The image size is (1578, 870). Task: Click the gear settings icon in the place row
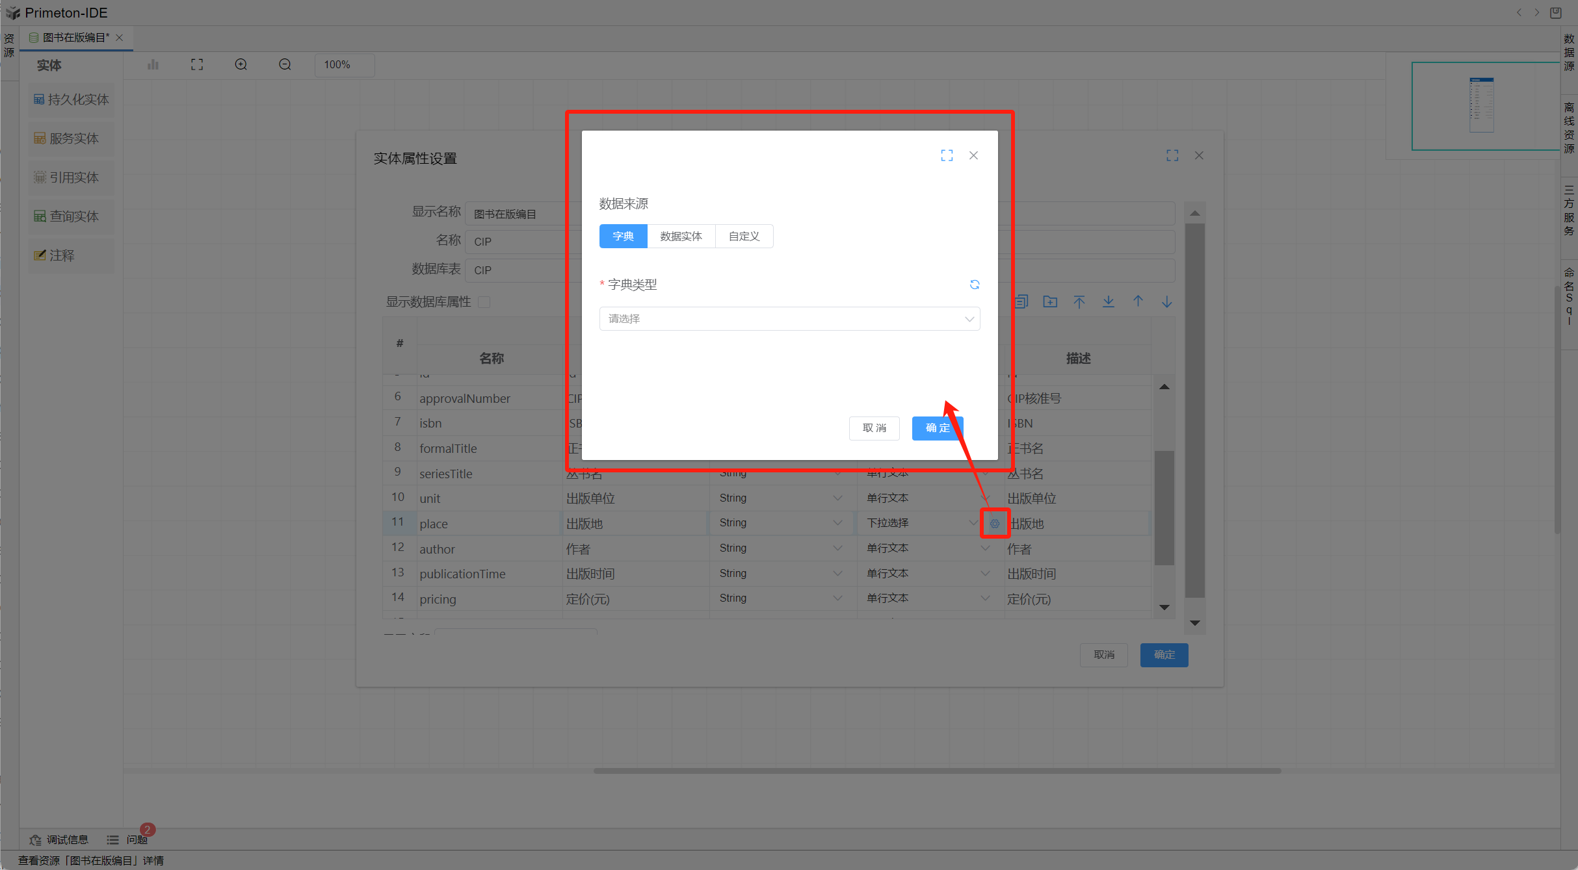coord(995,524)
